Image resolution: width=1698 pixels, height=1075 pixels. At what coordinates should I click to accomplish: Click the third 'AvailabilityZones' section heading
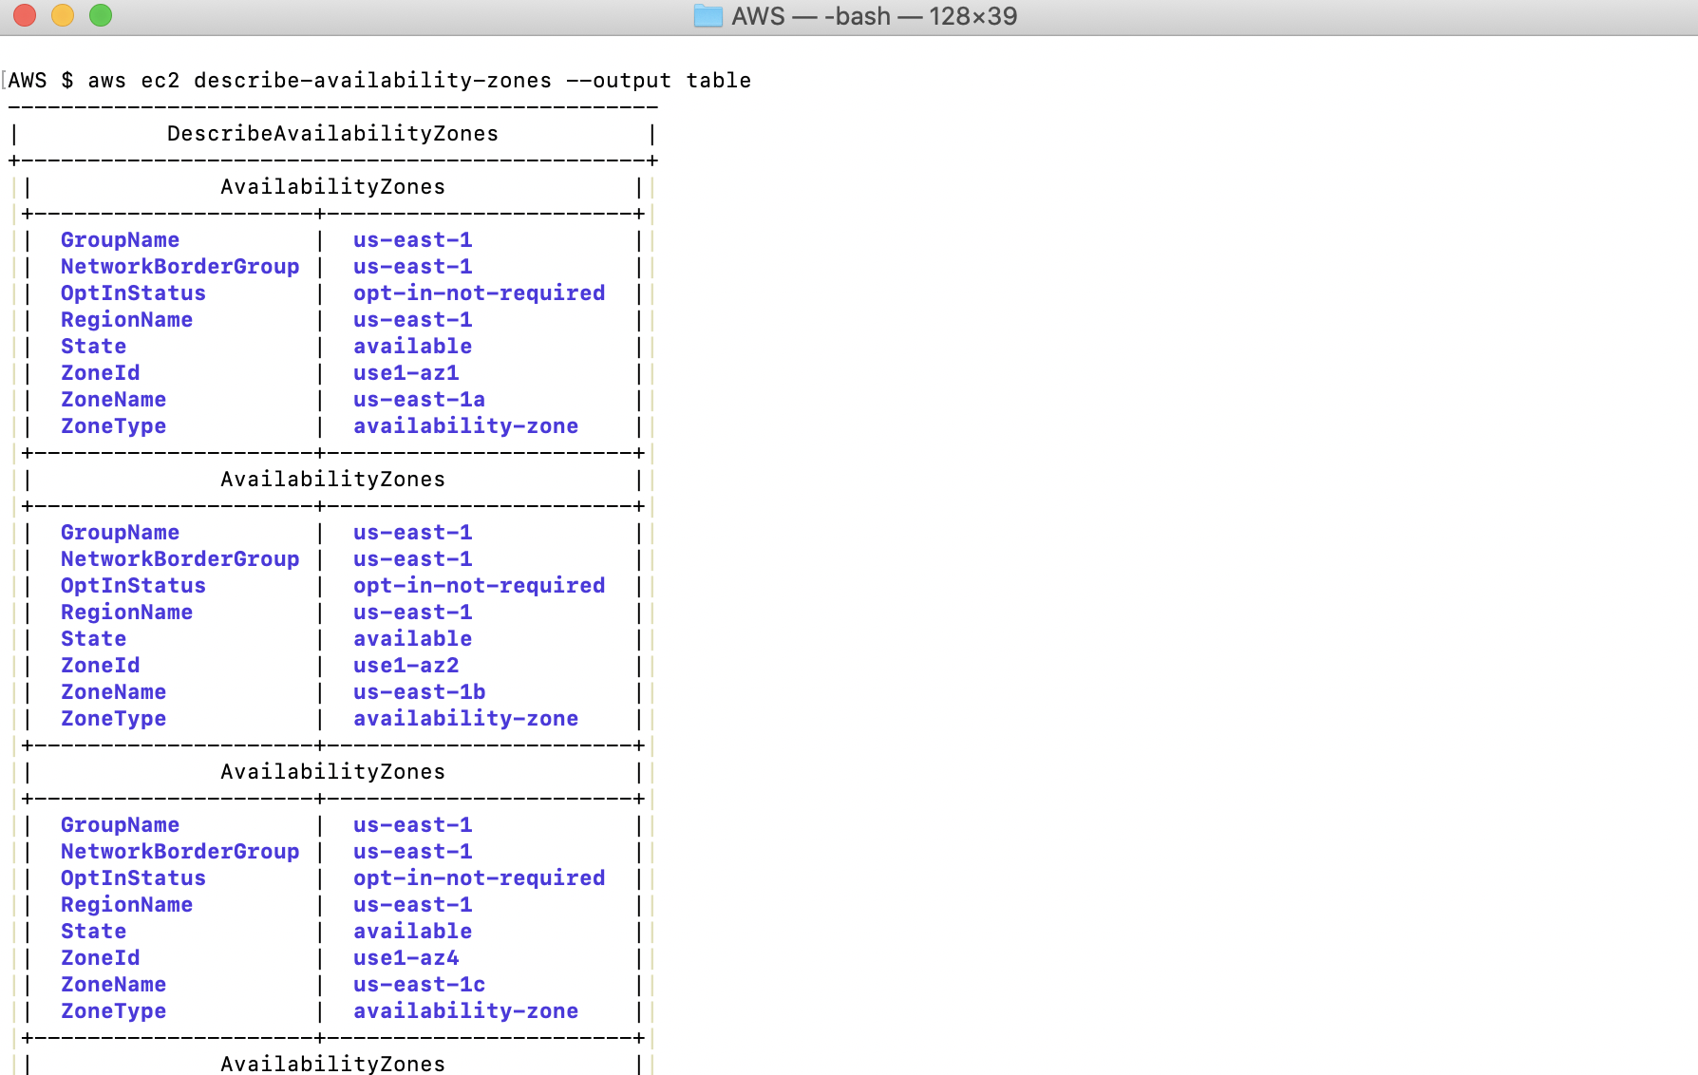(332, 772)
